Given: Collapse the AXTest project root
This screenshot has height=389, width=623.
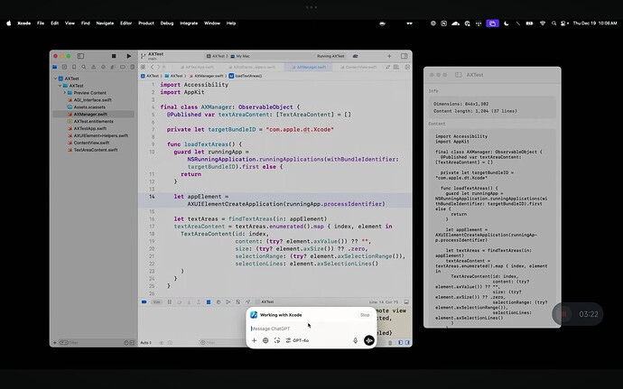Looking at the screenshot, I should tap(55, 79).
